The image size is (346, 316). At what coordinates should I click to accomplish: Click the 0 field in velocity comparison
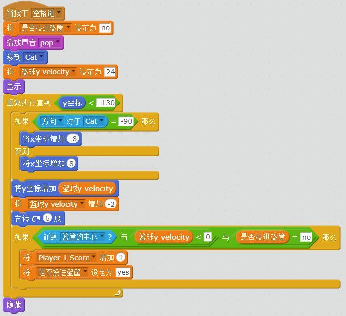pos(208,237)
